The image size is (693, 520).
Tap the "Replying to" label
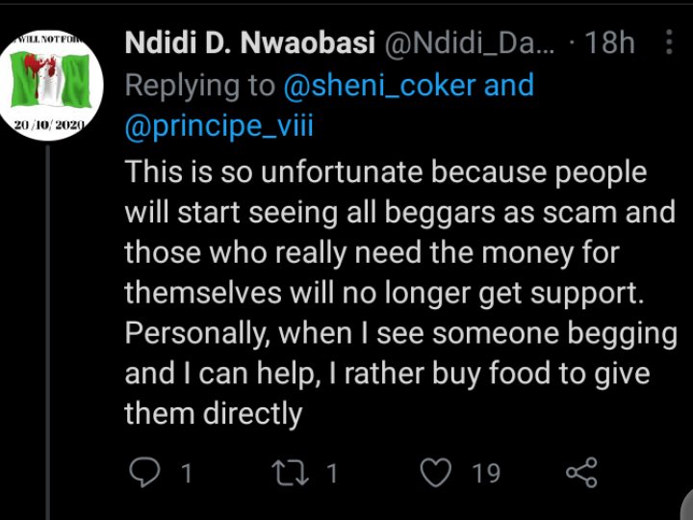pos(200,86)
